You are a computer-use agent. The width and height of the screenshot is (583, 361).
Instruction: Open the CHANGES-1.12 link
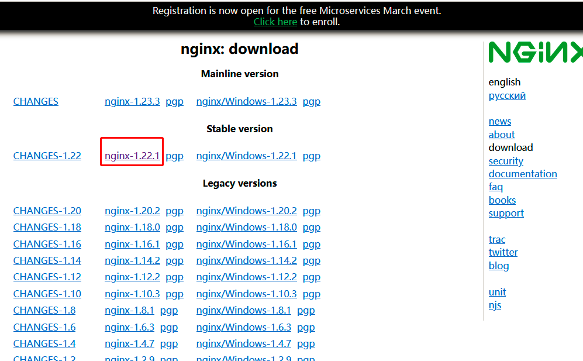pos(47,277)
